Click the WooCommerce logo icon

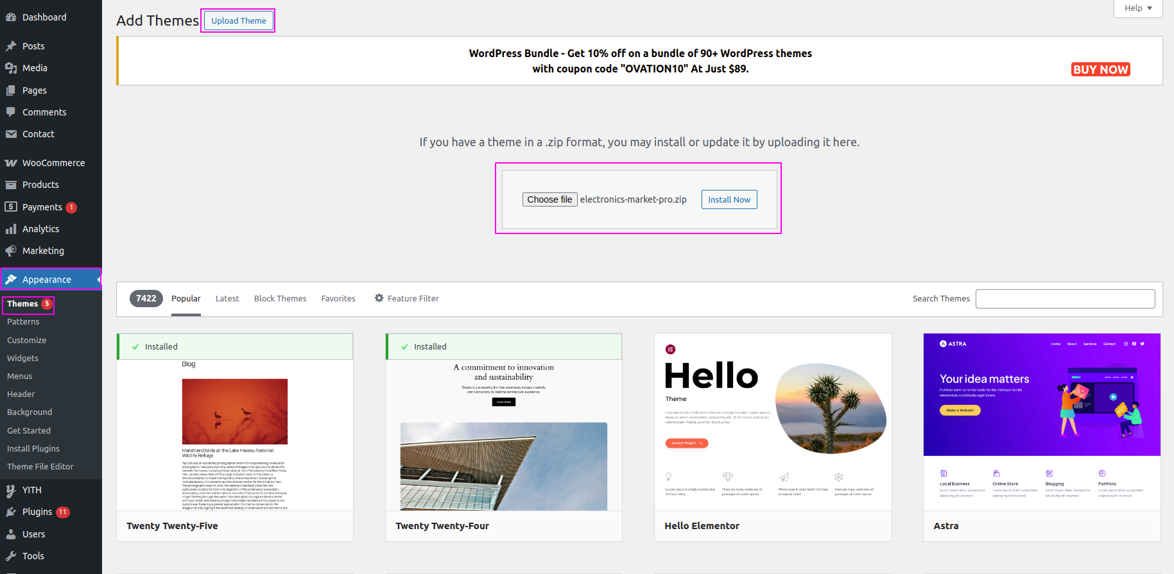pos(11,163)
